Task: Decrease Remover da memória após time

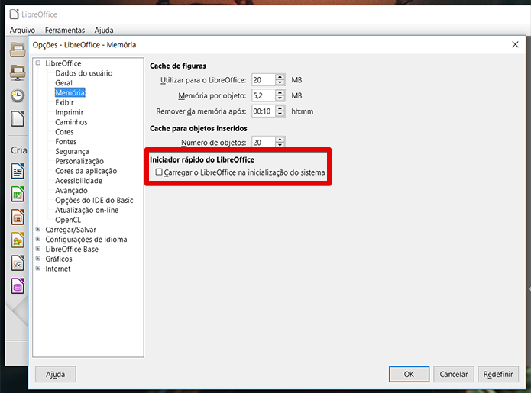Action: 280,114
